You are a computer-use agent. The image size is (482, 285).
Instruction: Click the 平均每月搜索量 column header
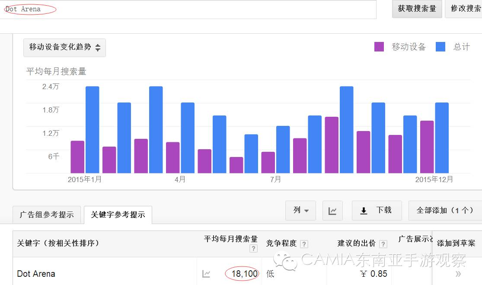[230, 239]
